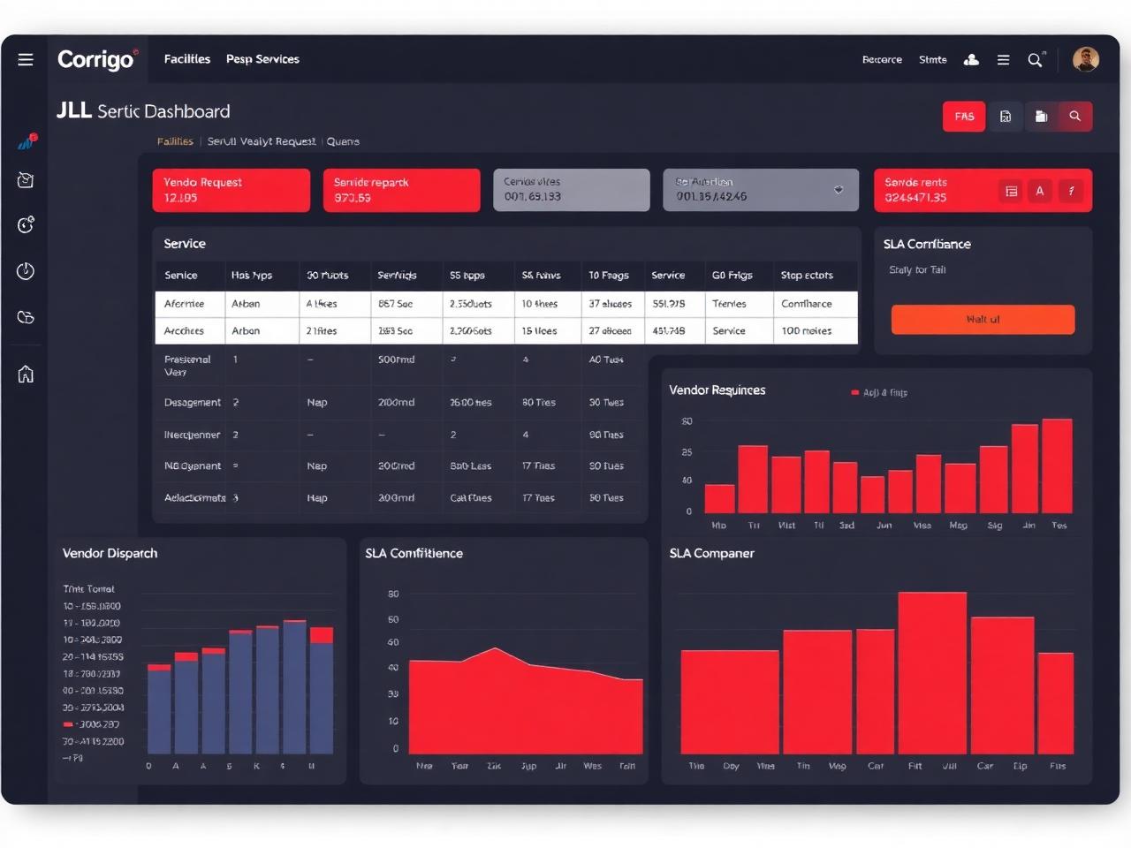Click the Vendor Dispatch chart title
Screen dimensions: 1131x848
(110, 554)
